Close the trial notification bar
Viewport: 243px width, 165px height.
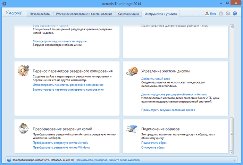234,160
